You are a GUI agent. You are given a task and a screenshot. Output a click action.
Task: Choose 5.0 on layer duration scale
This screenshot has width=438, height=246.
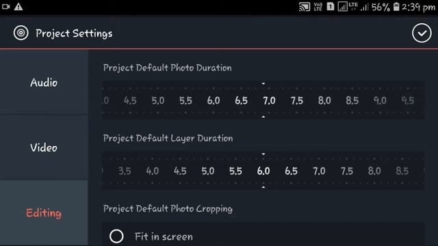(208, 171)
